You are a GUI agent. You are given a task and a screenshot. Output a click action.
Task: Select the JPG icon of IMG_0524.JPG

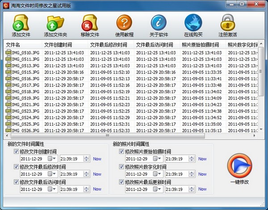pyautogui.click(x=8, y=117)
